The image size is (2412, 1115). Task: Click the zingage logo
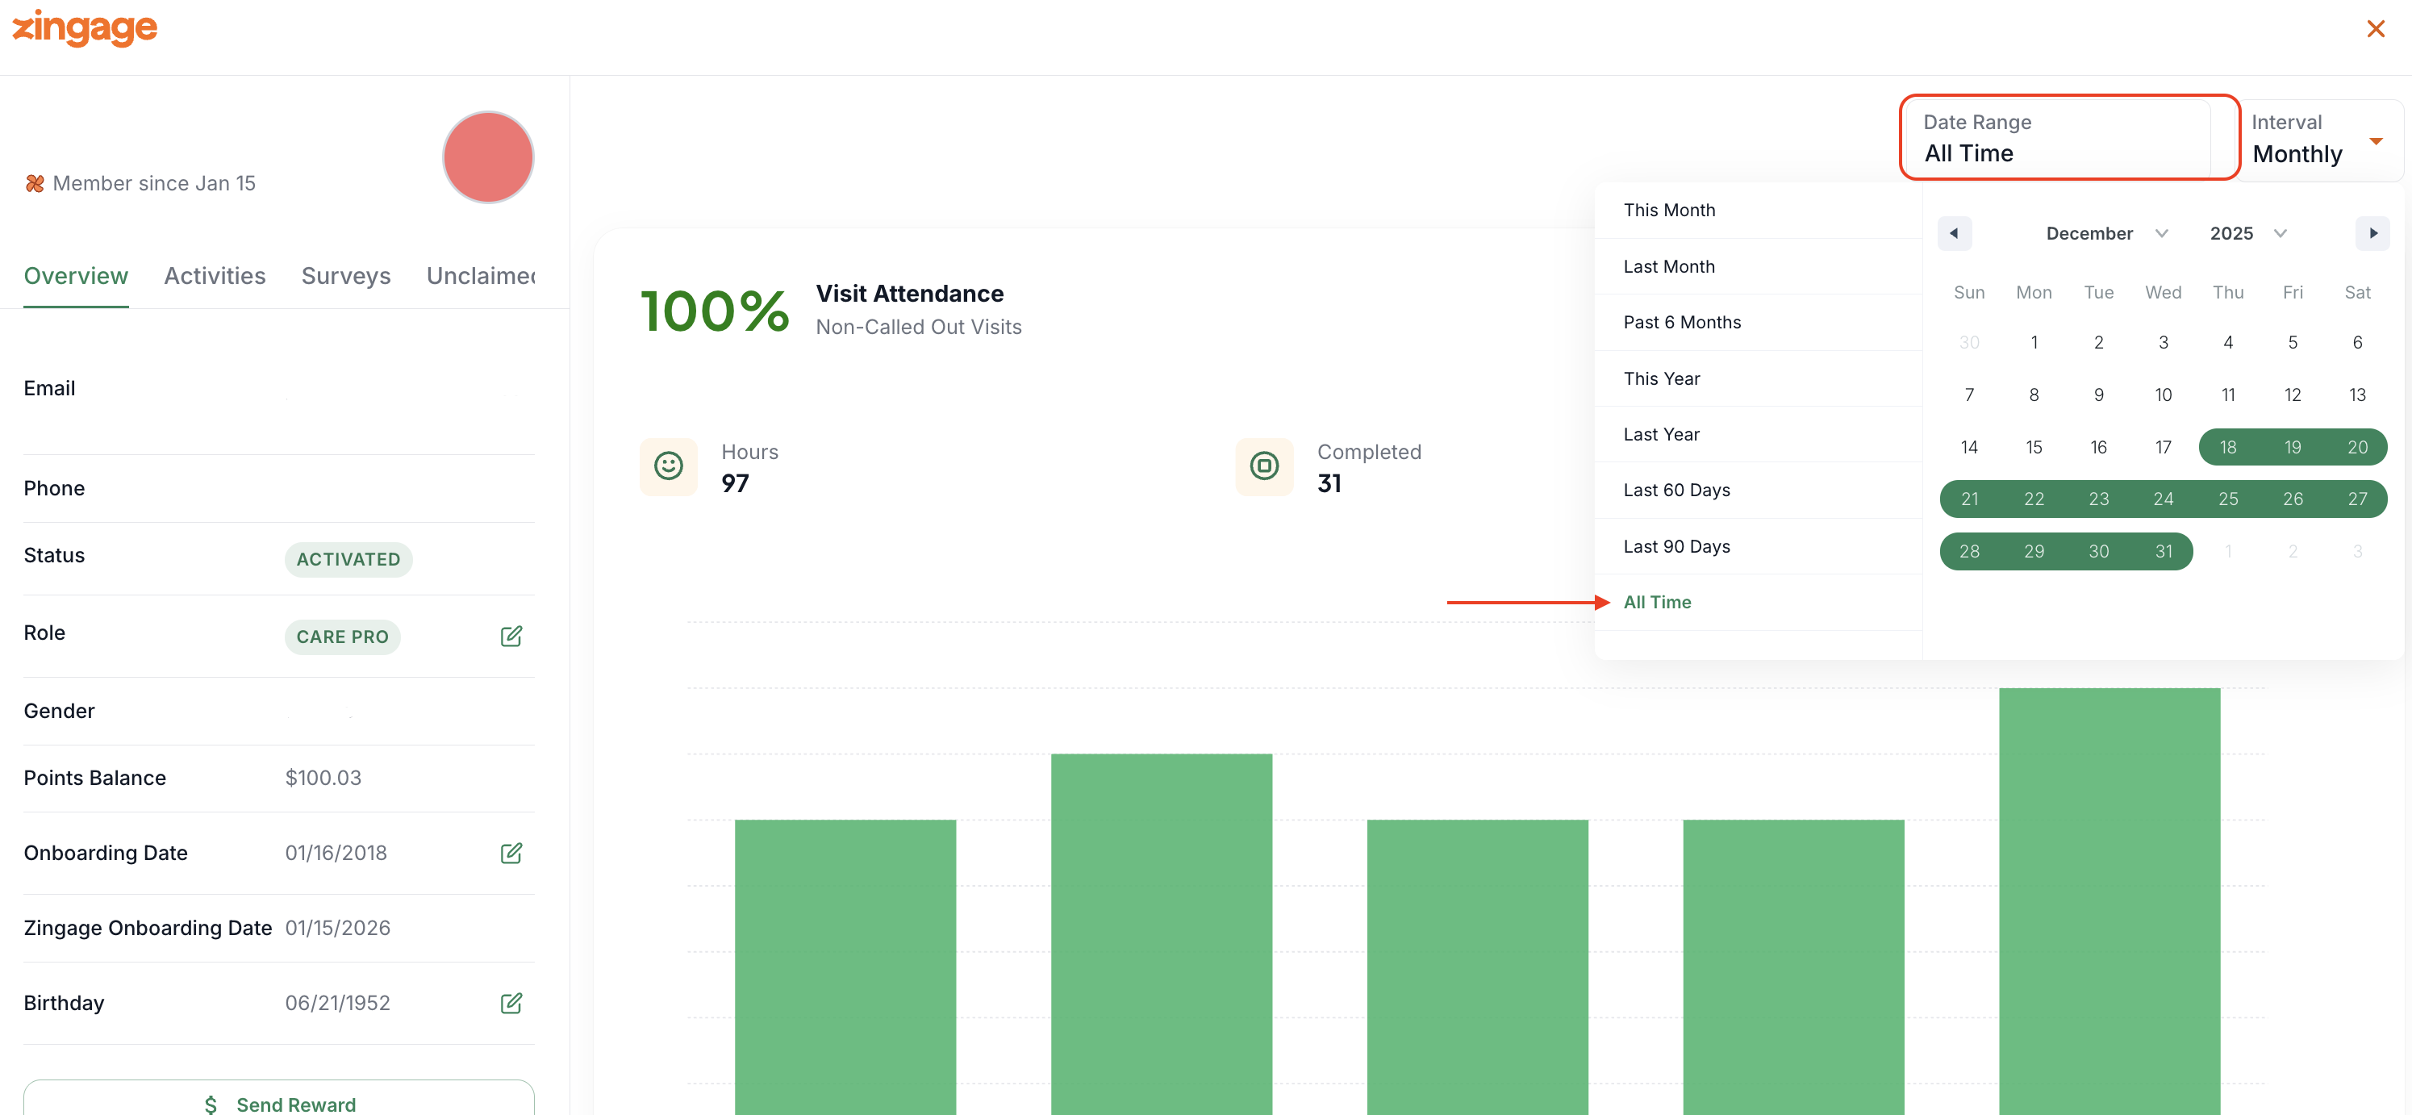tap(84, 28)
